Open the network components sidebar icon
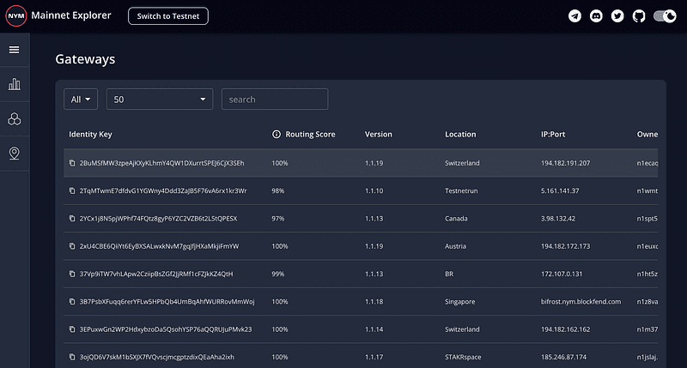This screenshot has height=368, width=687. tap(15, 119)
